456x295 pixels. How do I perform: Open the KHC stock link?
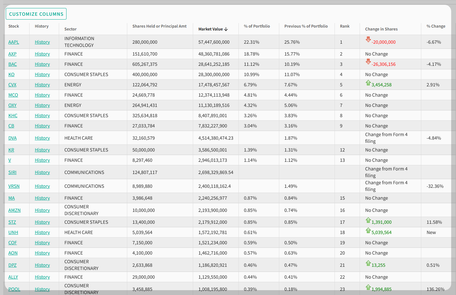click(x=13, y=116)
